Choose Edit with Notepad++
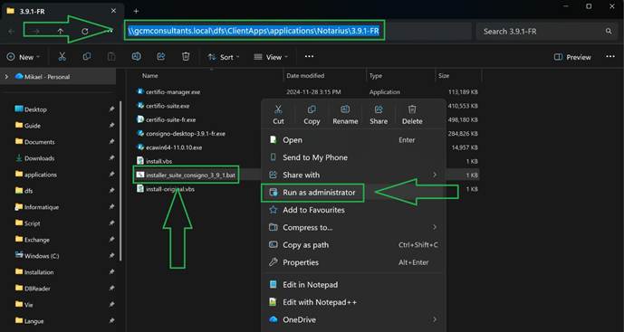This screenshot has width=624, height=332. (x=353, y=302)
